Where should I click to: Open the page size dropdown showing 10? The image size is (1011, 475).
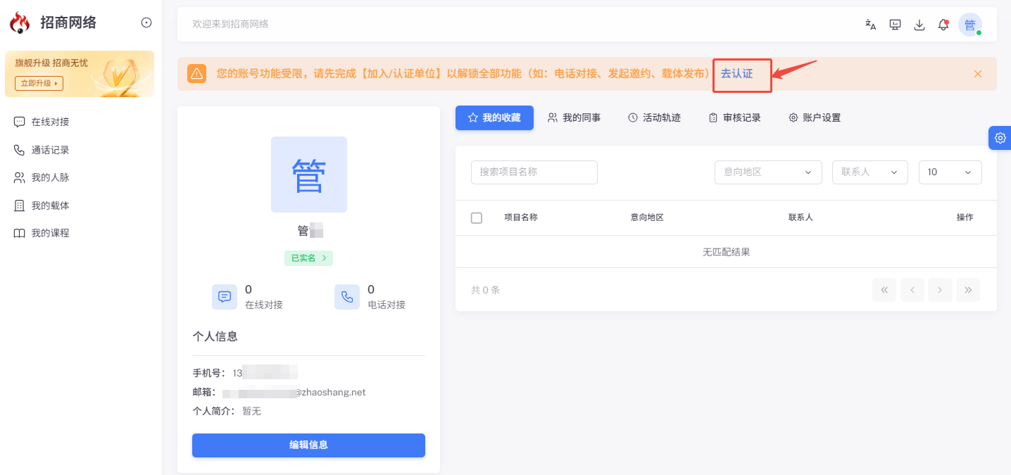click(950, 172)
